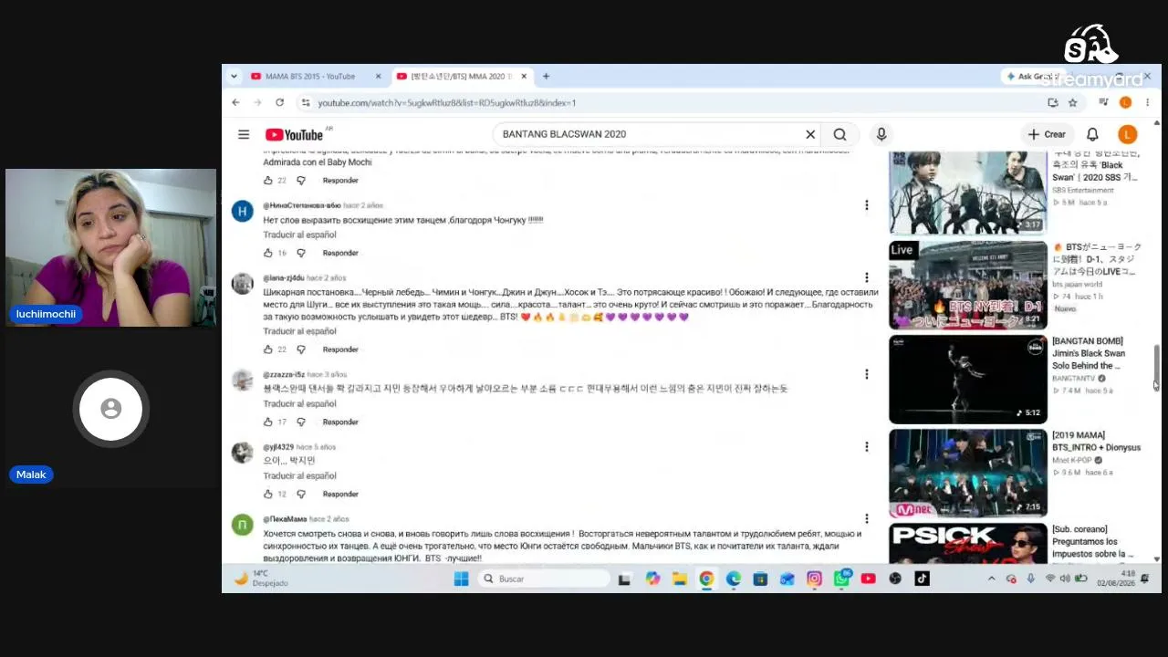
Task: Open the weather widget showing 14°C Despejado
Action: (261, 579)
